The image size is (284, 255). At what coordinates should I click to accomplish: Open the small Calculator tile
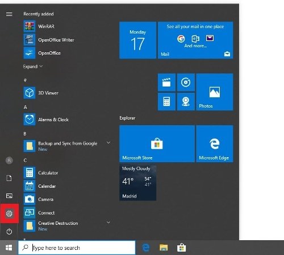(x=166, y=101)
